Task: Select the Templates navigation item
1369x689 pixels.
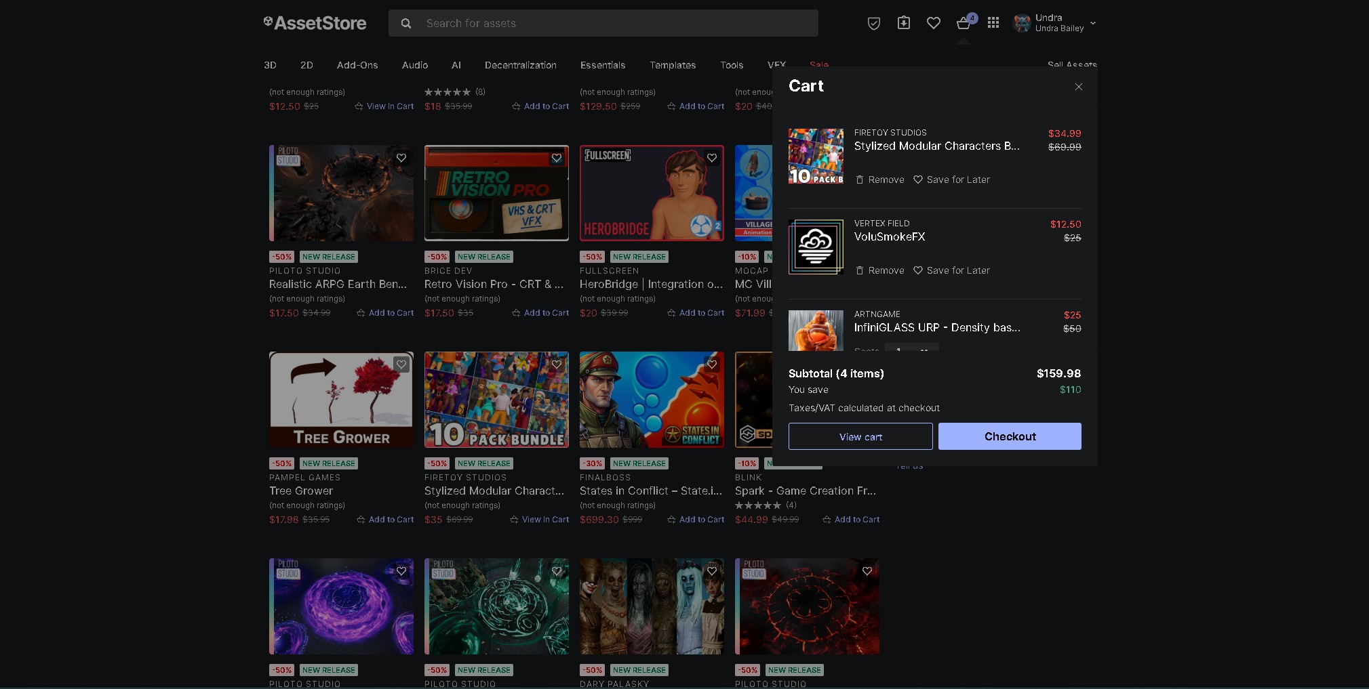Action: click(672, 65)
